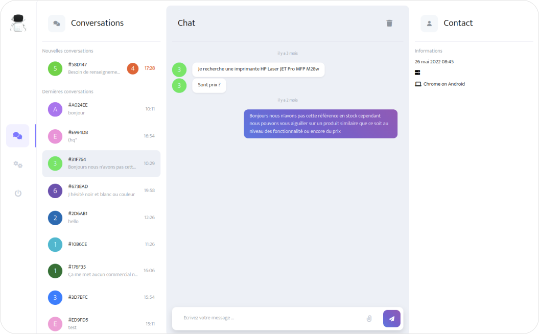This screenshot has width=539, height=334.
Task: Open new conversation #58D147
Action: (101, 68)
